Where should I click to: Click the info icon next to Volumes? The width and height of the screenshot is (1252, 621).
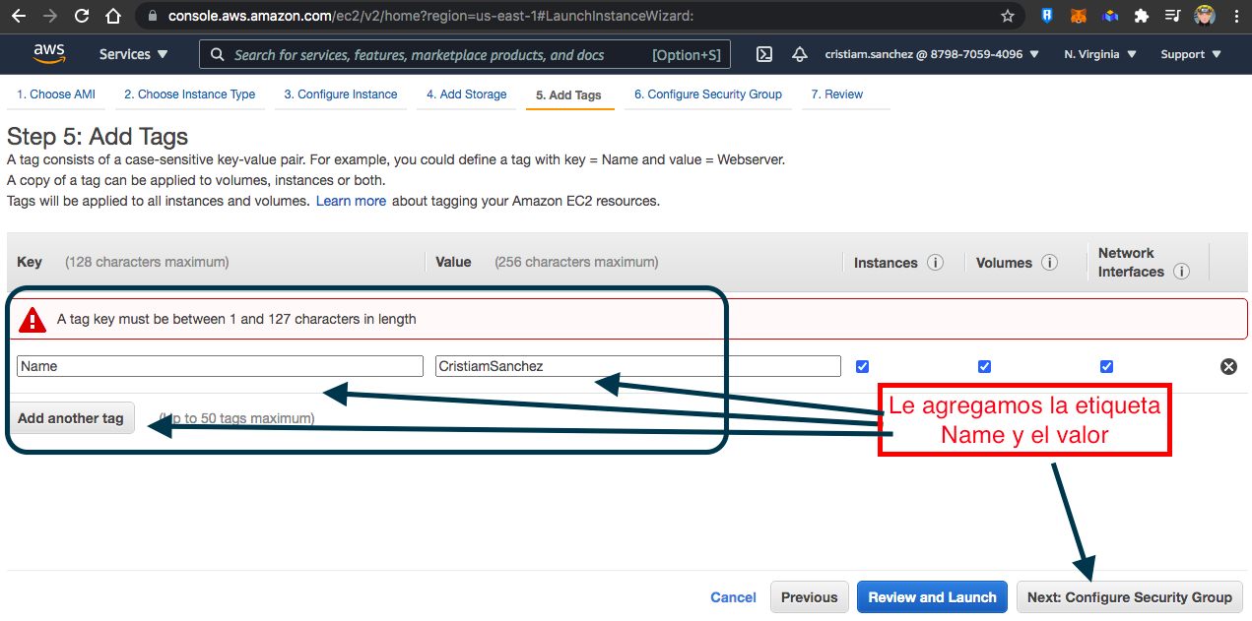click(x=1050, y=263)
